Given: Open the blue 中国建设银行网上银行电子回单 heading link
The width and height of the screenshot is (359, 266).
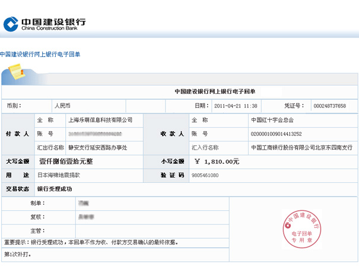Looking at the screenshot, I should tap(40, 55).
